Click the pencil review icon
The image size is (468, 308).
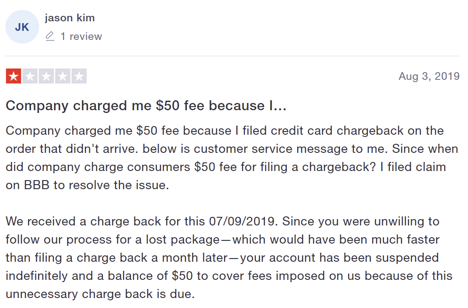(50, 36)
